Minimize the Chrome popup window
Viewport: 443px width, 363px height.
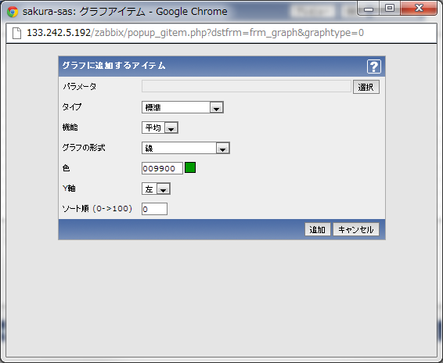pyautogui.click(x=369, y=9)
